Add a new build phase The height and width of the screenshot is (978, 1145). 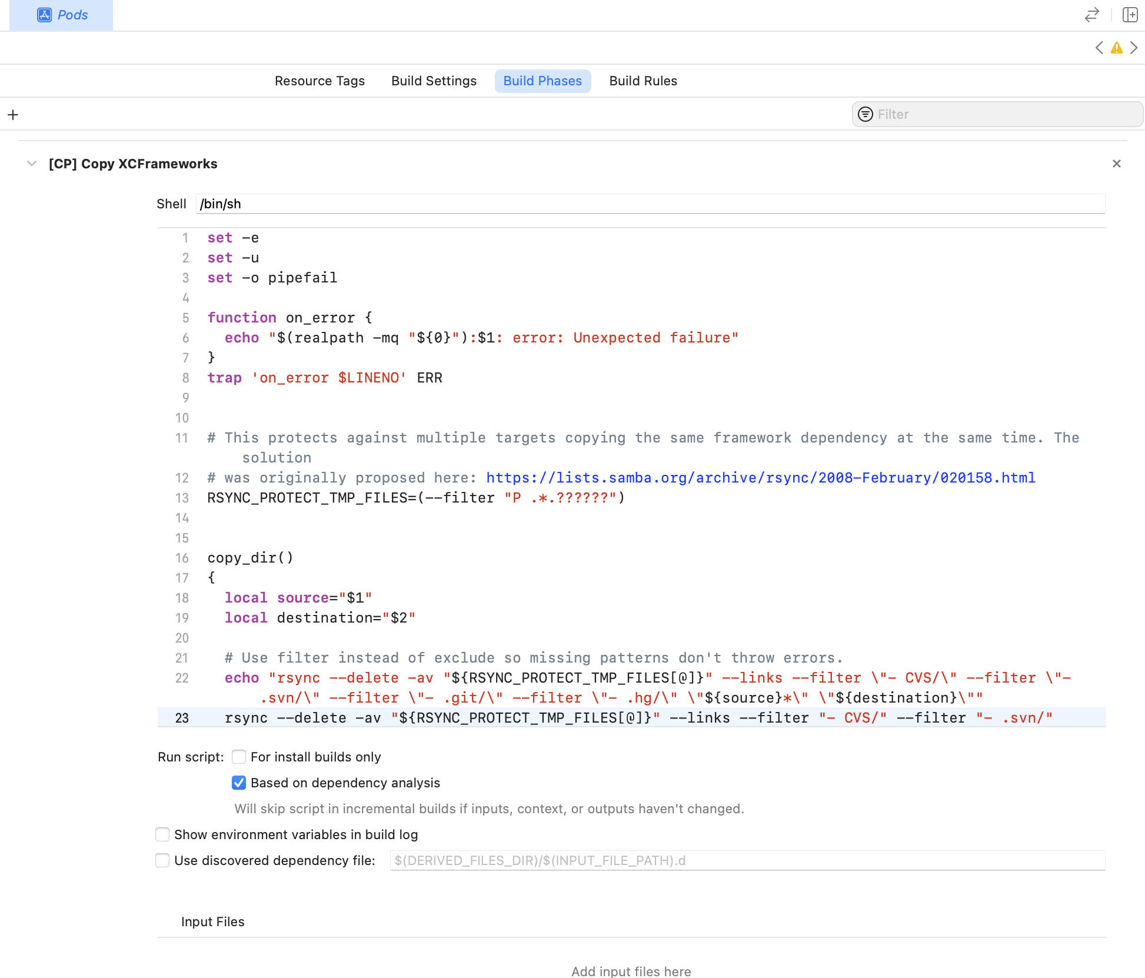point(13,114)
